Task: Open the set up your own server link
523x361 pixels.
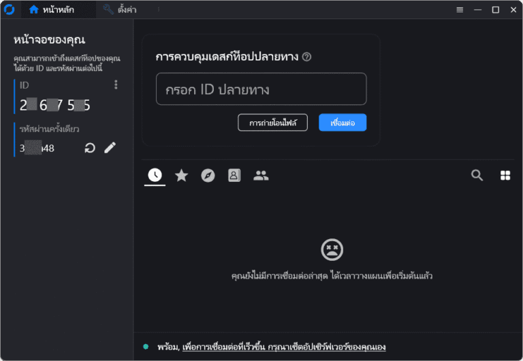Action: tap(284, 347)
